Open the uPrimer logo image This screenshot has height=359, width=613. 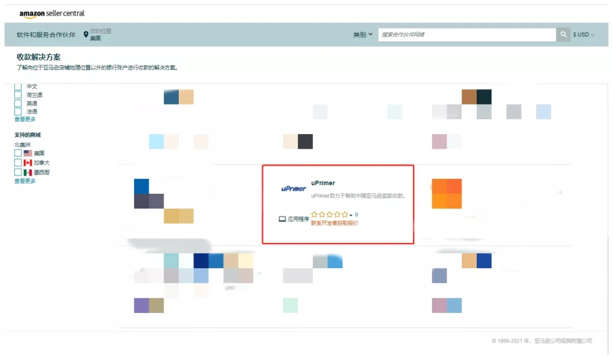[293, 189]
